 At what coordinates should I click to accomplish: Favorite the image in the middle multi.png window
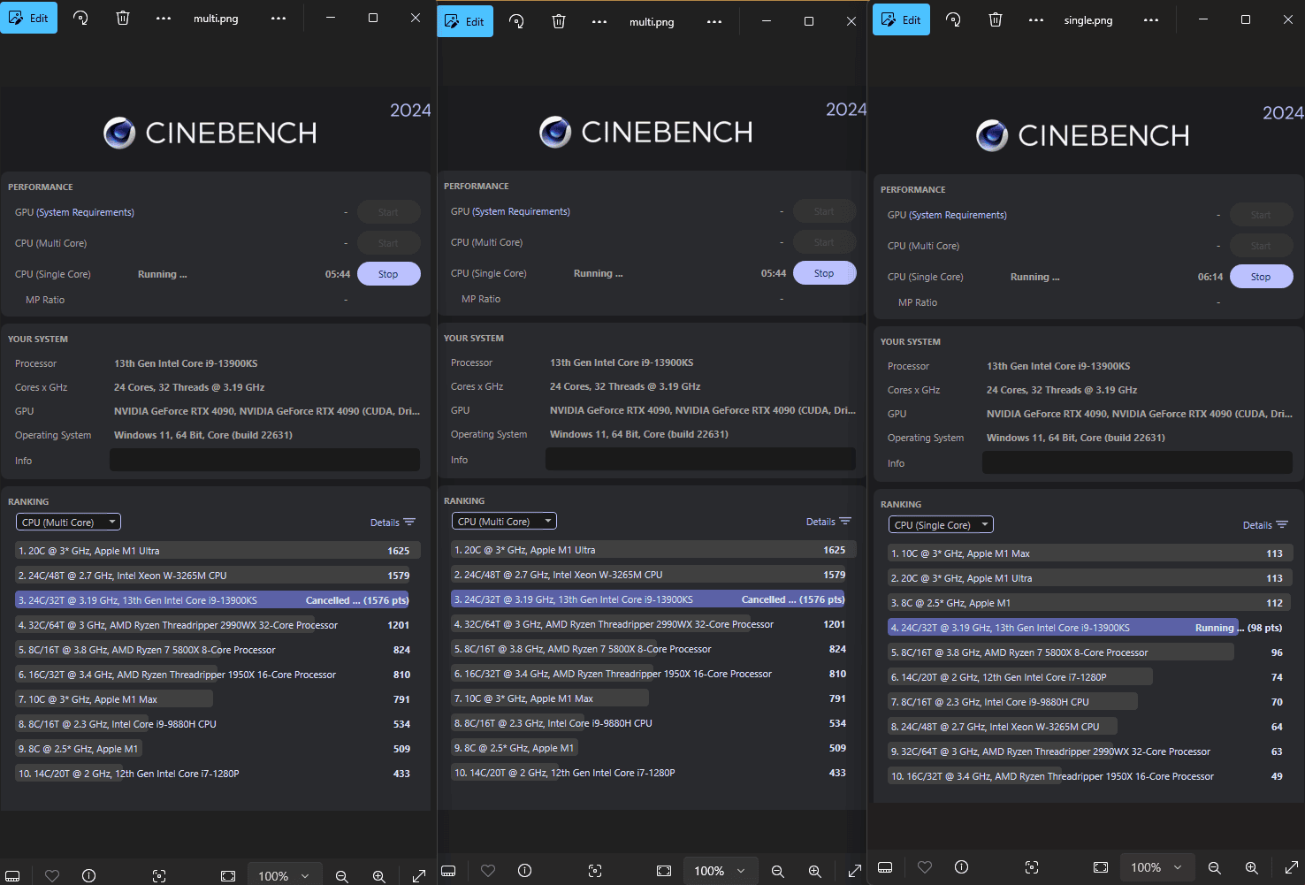tap(488, 871)
